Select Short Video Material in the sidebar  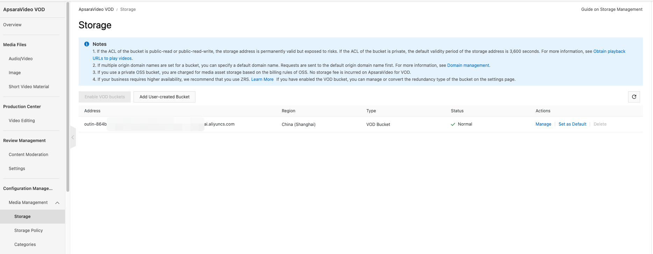[x=29, y=87]
